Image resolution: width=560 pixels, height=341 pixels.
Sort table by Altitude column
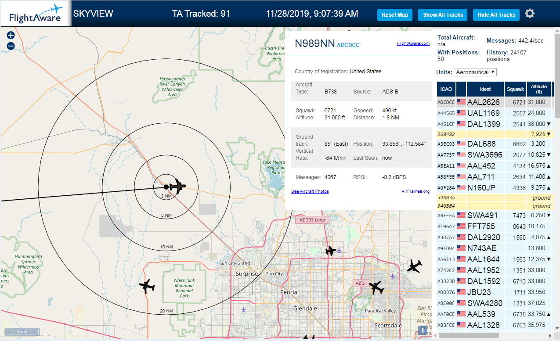(538, 89)
